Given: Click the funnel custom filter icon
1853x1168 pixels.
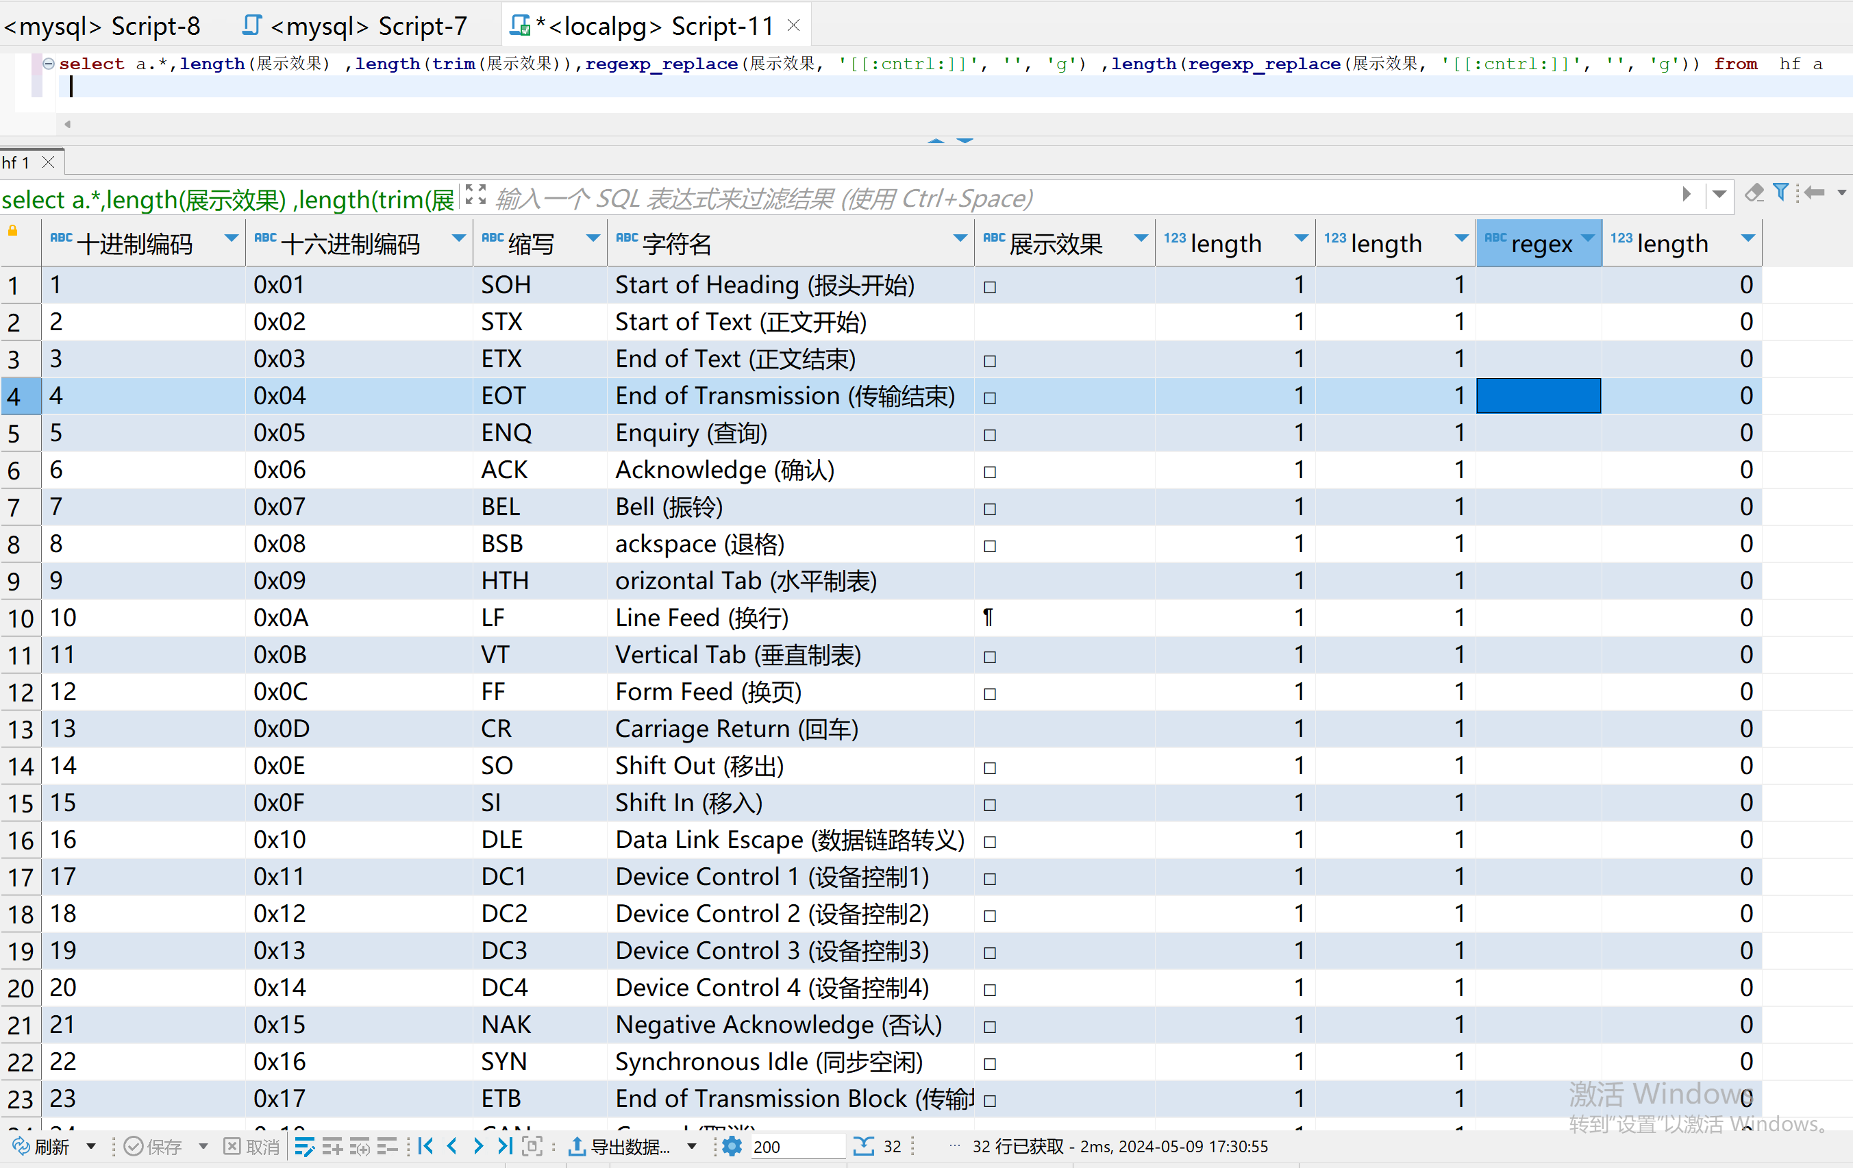Looking at the screenshot, I should pos(1780,192).
